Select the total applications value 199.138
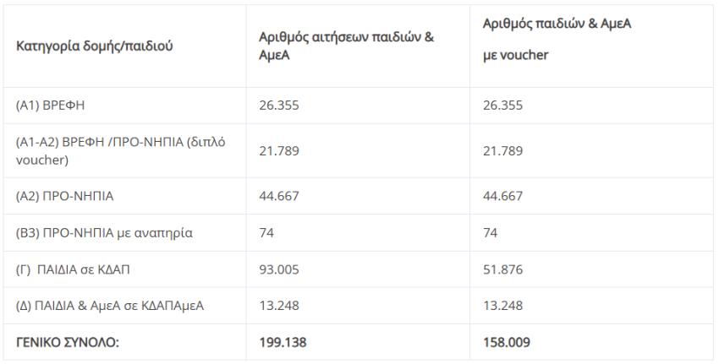 283,342
